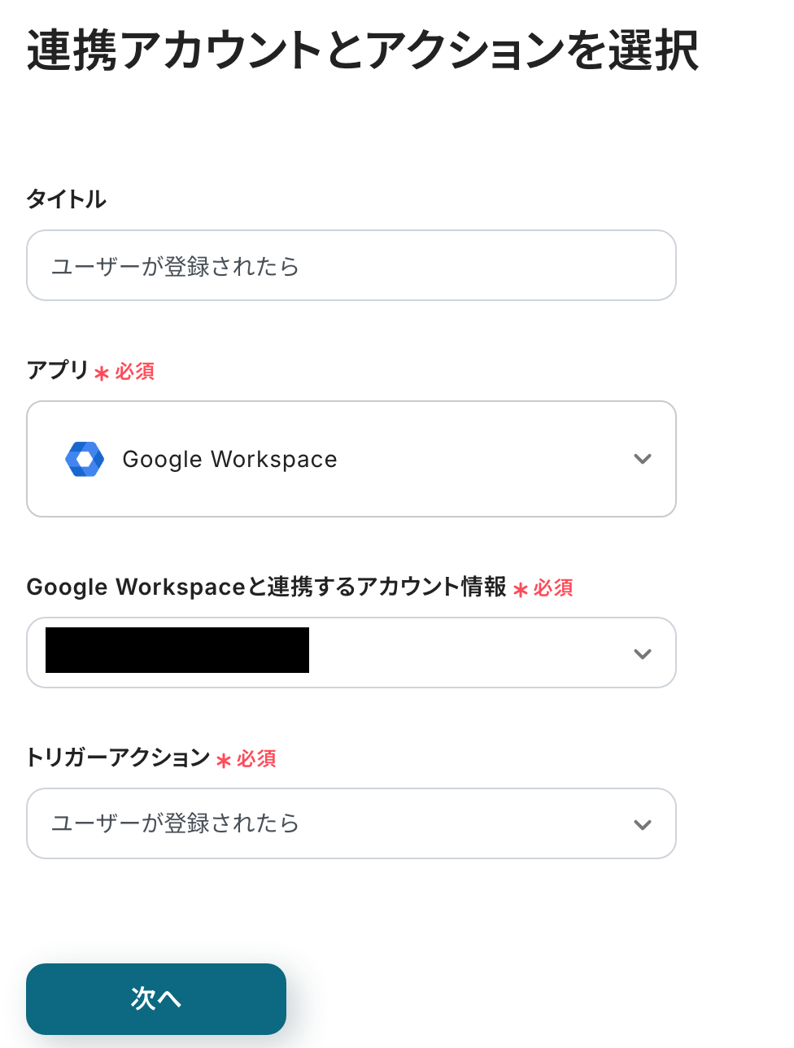Click the ユーザーが登録されたら trigger action value
The image size is (794, 1048).
176,823
